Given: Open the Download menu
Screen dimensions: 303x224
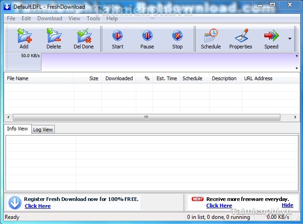Looking at the screenshot, I should pyautogui.click(x=50, y=18).
